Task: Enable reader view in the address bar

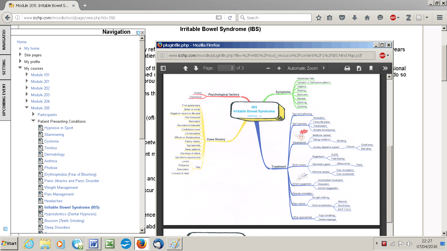Action: (218, 18)
